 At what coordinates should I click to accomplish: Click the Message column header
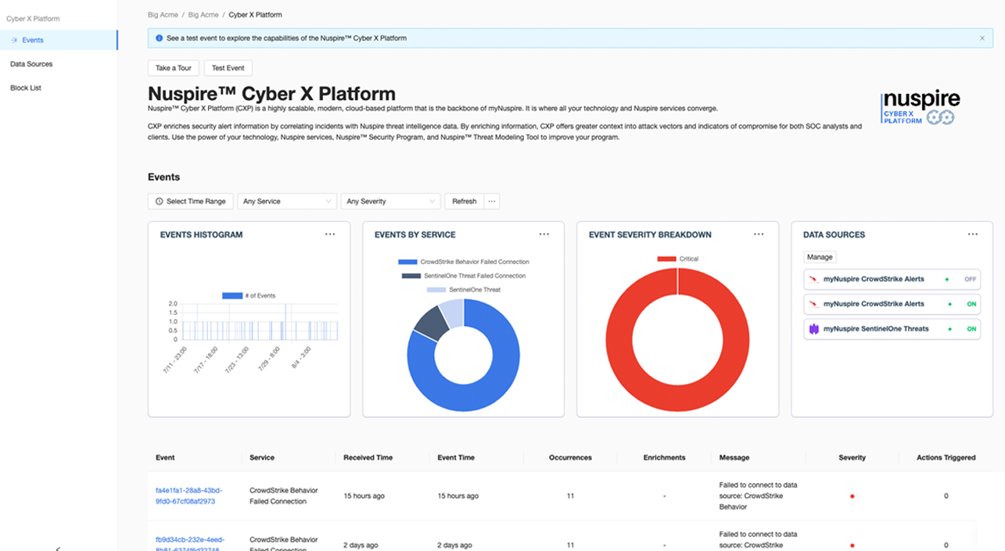pyautogui.click(x=734, y=457)
